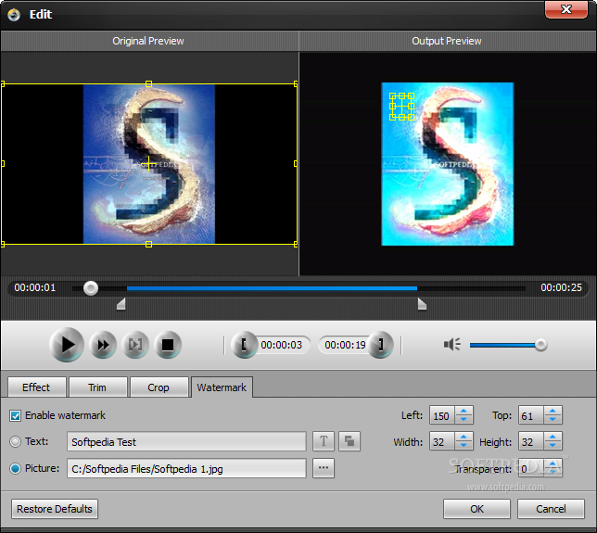Screen dimensions: 597x533
Task: Click the playback position slider knob
Action: point(91,288)
